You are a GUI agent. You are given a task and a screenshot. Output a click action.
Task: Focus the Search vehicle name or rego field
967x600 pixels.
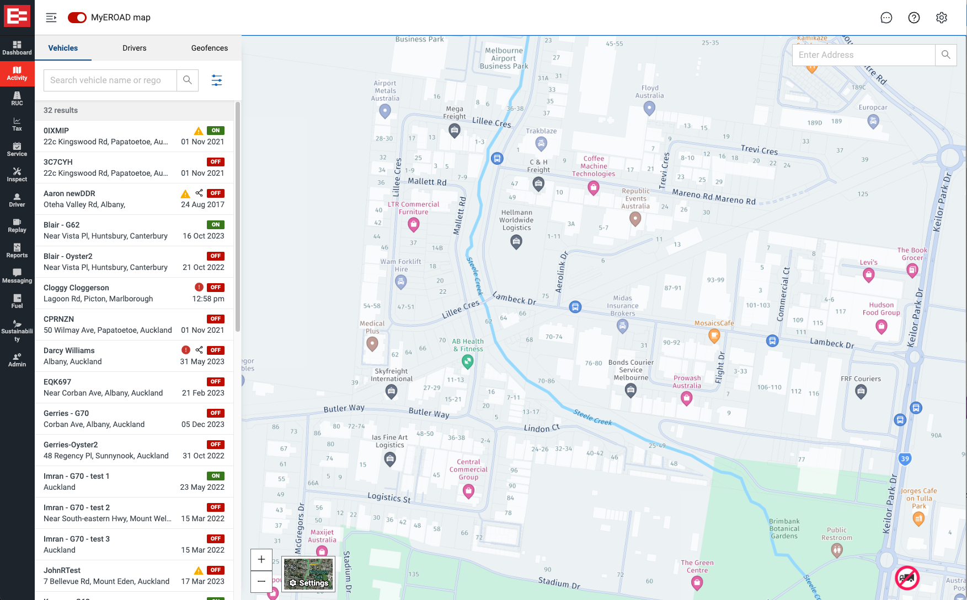110,80
